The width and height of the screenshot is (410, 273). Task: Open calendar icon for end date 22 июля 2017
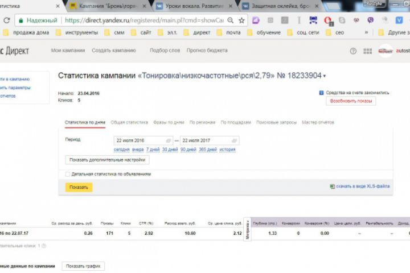point(234,140)
